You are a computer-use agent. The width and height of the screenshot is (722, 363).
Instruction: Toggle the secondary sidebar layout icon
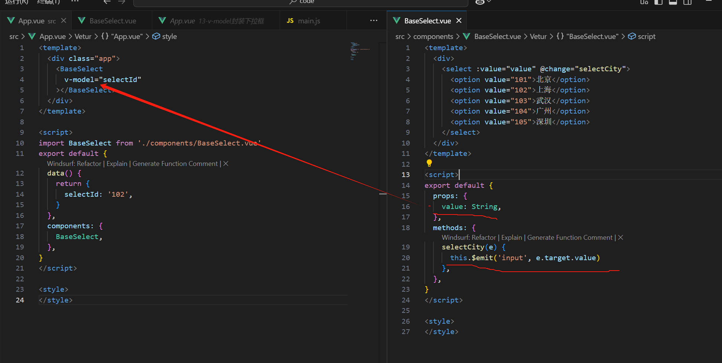tap(687, 2)
